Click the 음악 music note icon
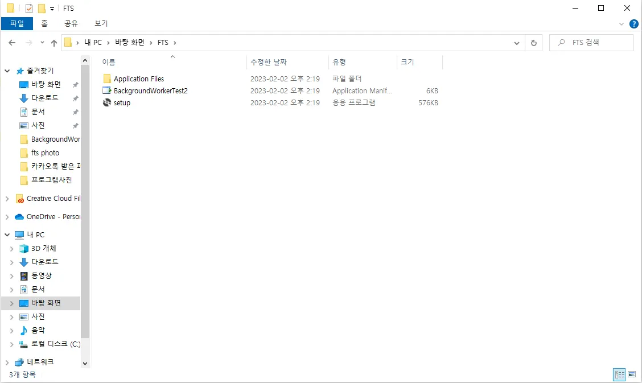Viewport: 642px width, 383px height. 24,330
